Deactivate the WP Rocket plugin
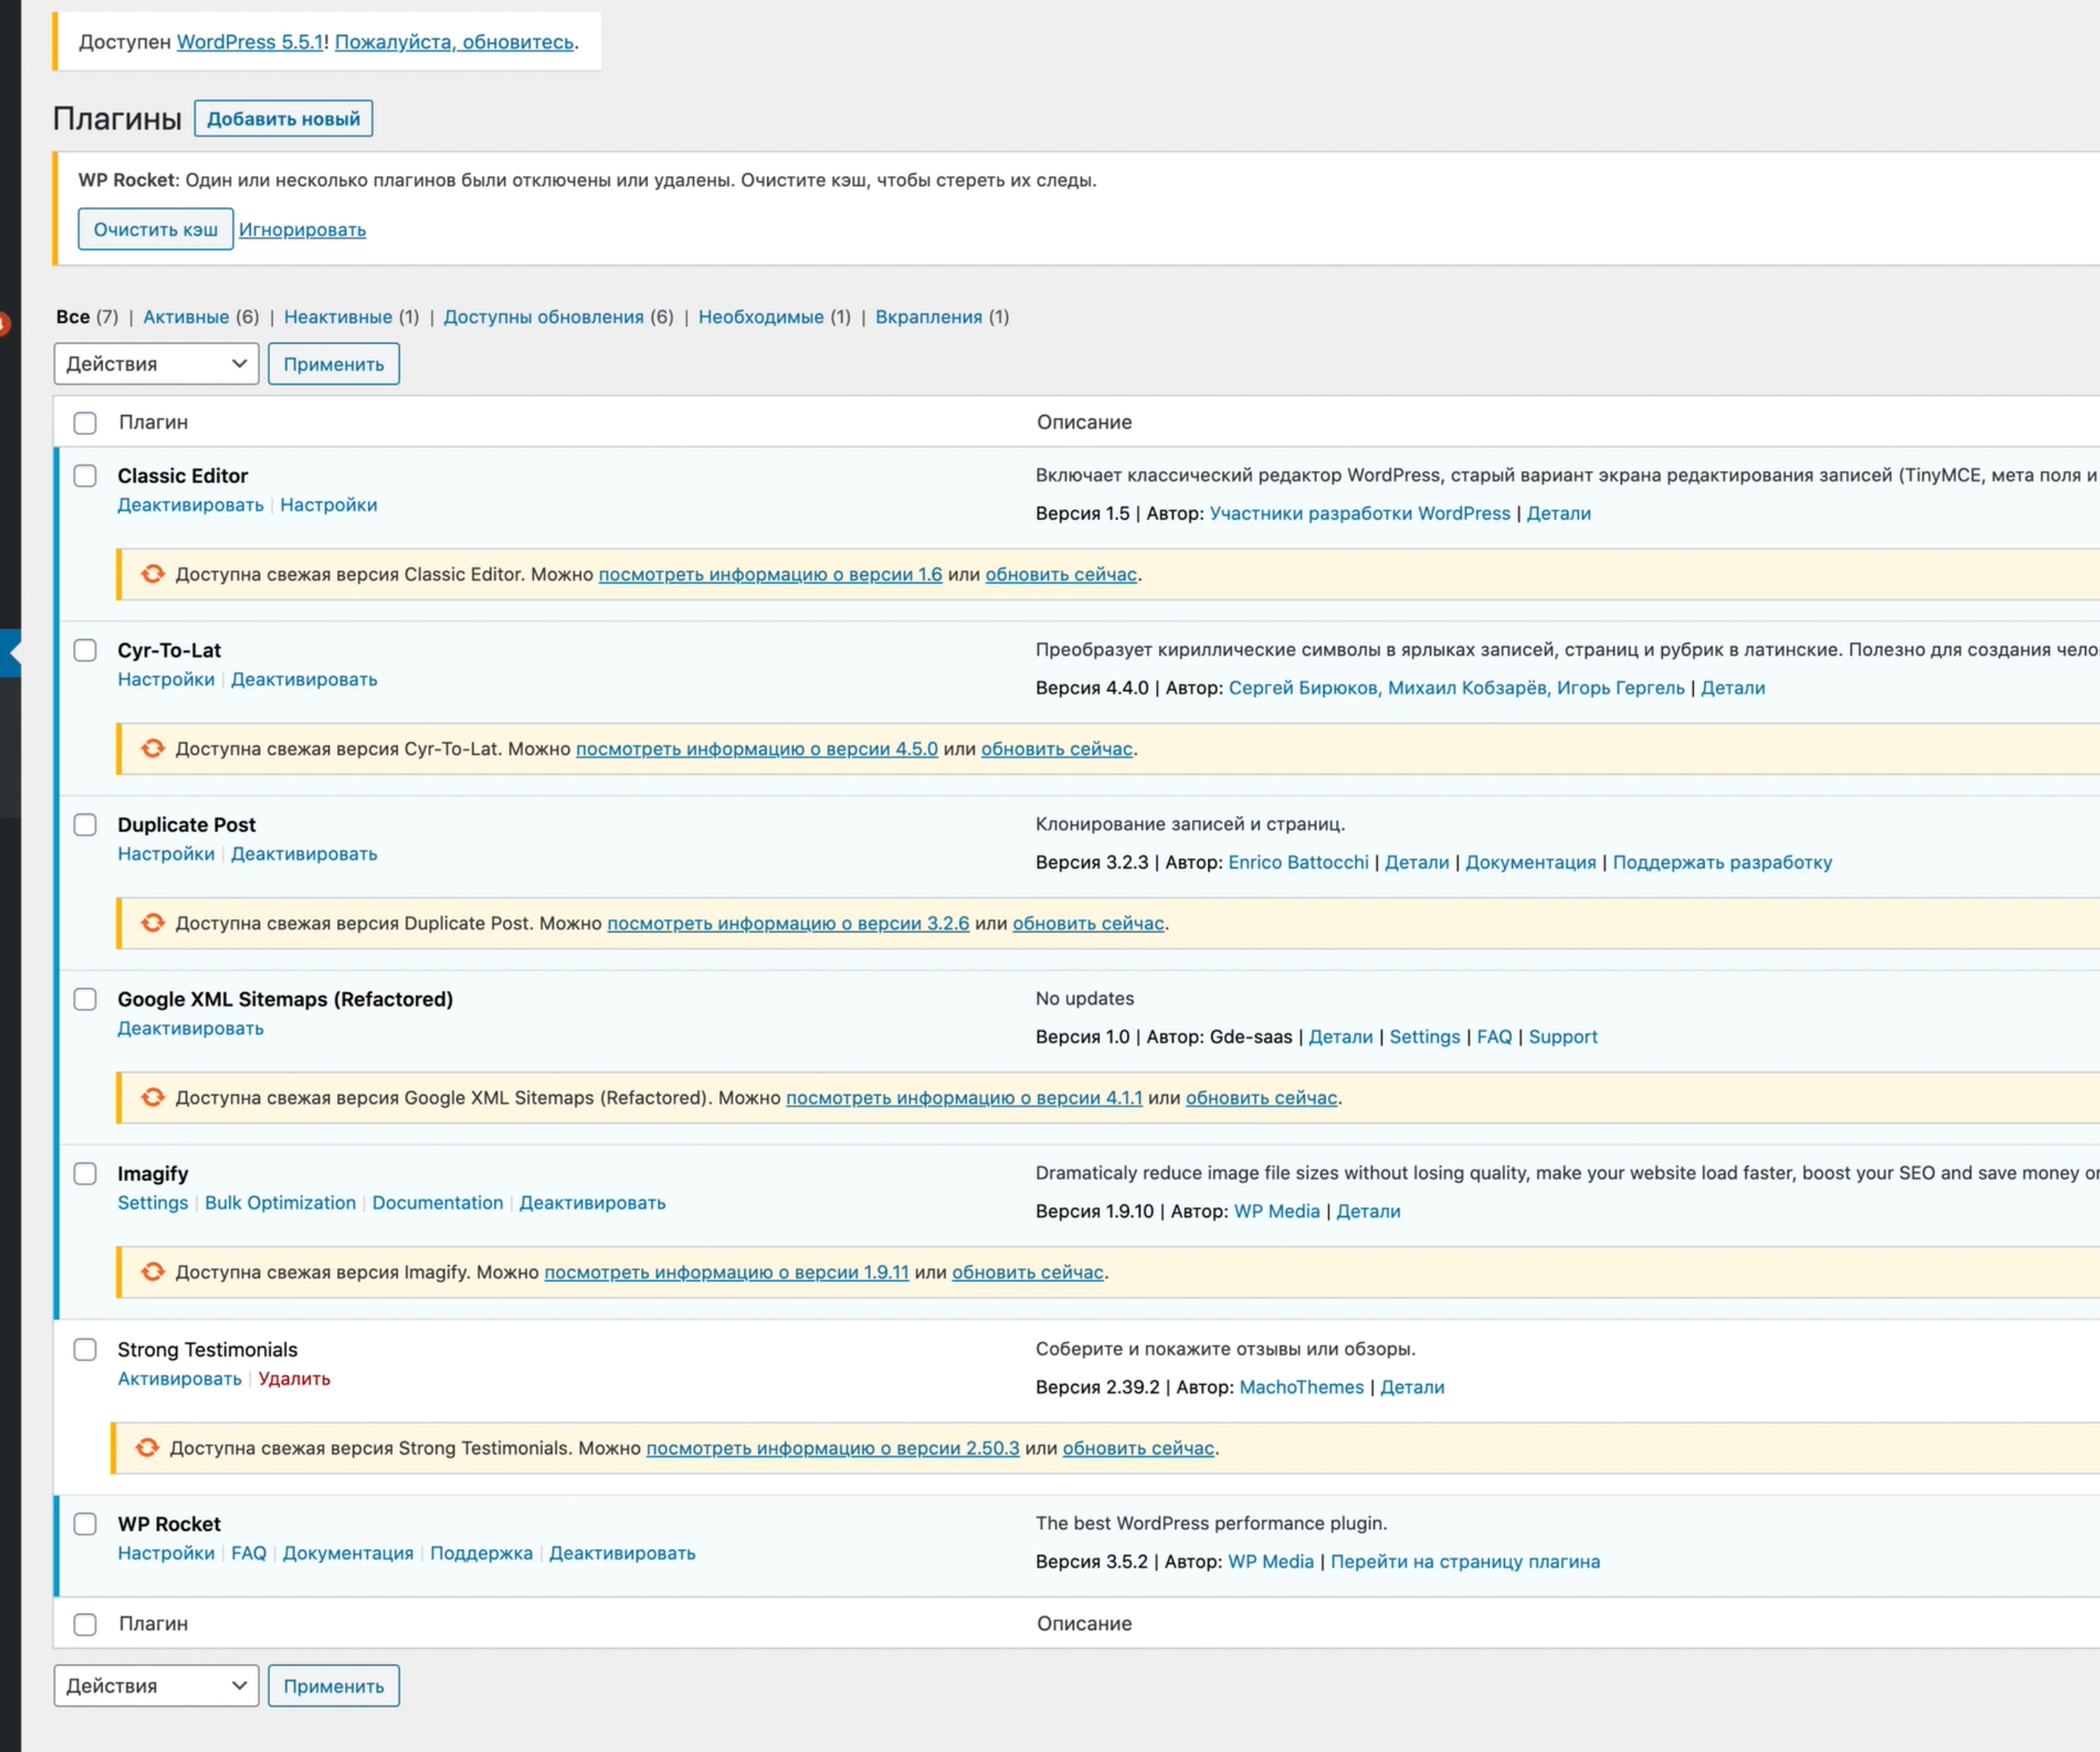Image resolution: width=2100 pixels, height=1752 pixels. (x=622, y=1553)
